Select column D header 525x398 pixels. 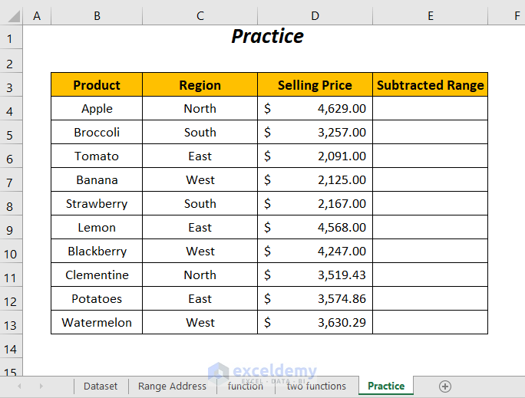click(315, 15)
